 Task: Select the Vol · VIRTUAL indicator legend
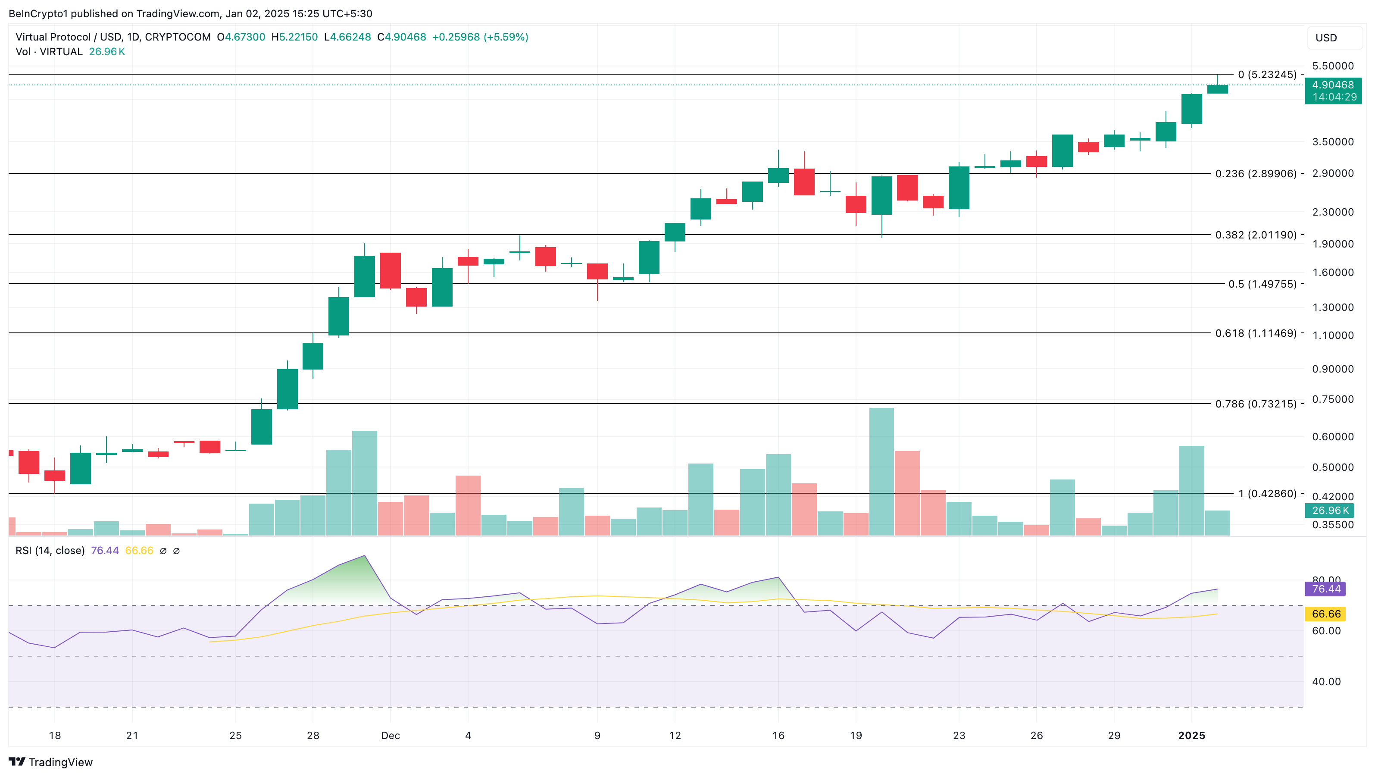tap(49, 52)
